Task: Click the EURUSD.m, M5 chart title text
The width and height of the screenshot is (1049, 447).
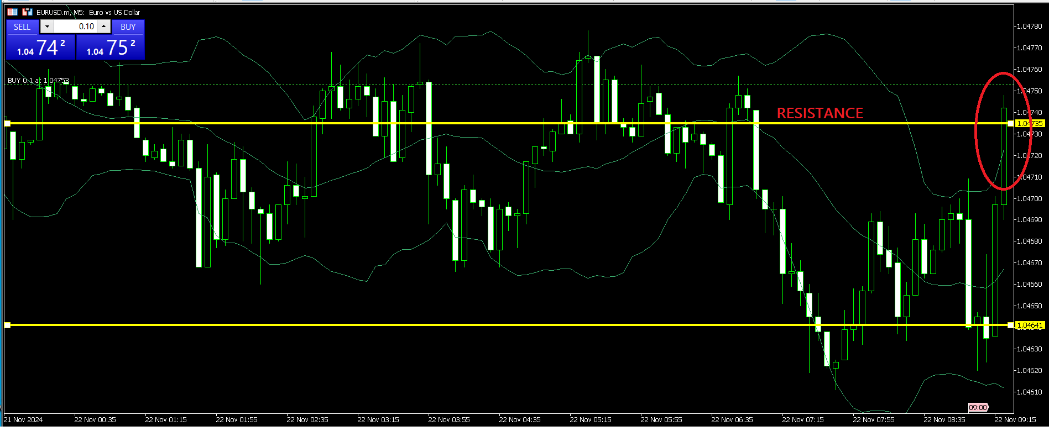Action: 88,12
